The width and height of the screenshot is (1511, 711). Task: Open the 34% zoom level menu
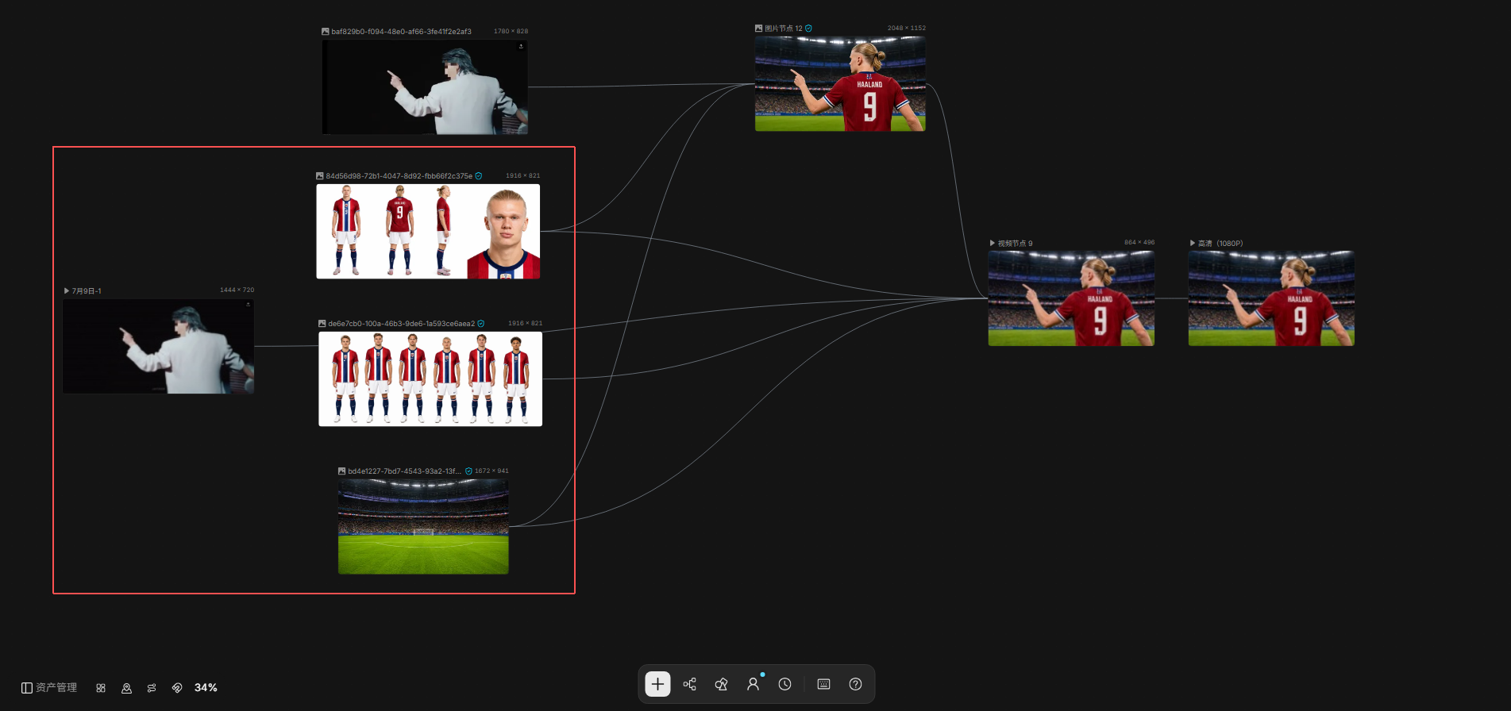click(206, 688)
